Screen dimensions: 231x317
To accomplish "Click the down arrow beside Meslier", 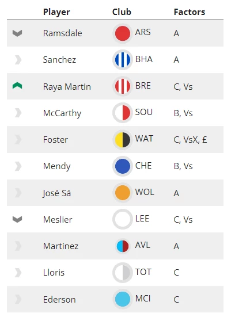I will tap(17, 219).
